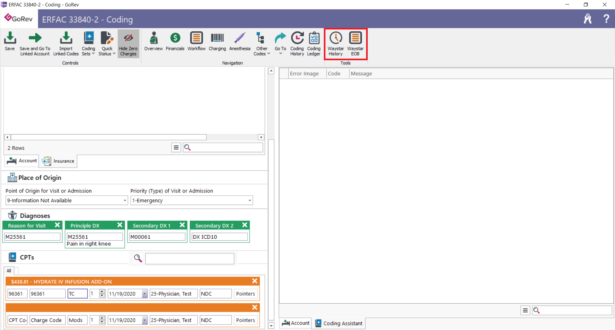The width and height of the screenshot is (615, 330).
Task: Click horizontal scrollbar left arrow
Action: point(7,137)
